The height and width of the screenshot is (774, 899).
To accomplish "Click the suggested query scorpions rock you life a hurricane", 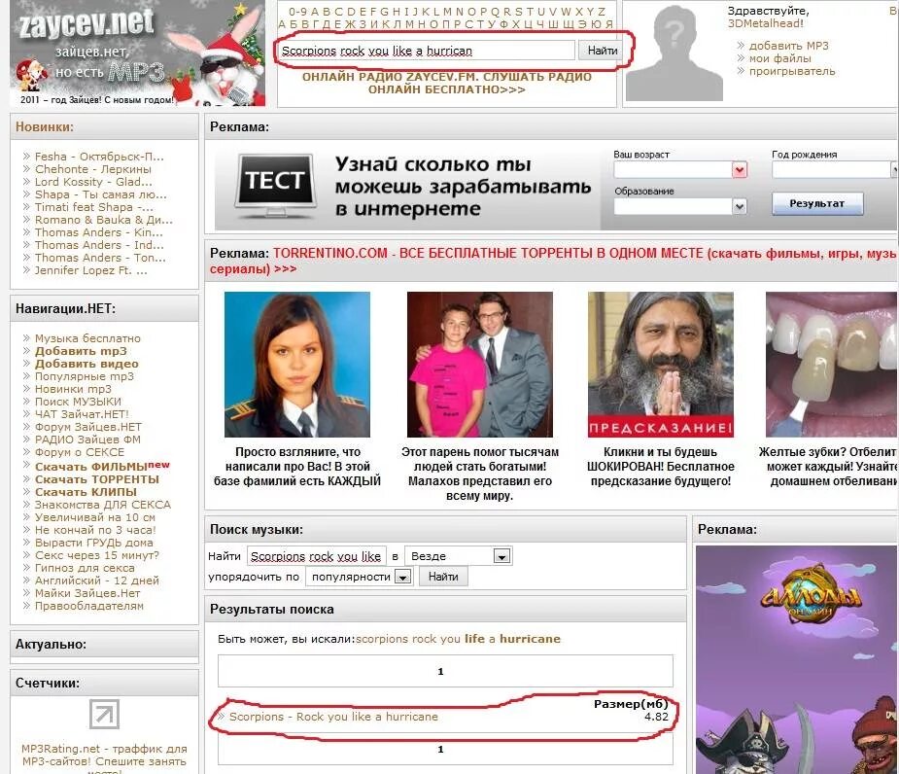I will click(x=458, y=639).
